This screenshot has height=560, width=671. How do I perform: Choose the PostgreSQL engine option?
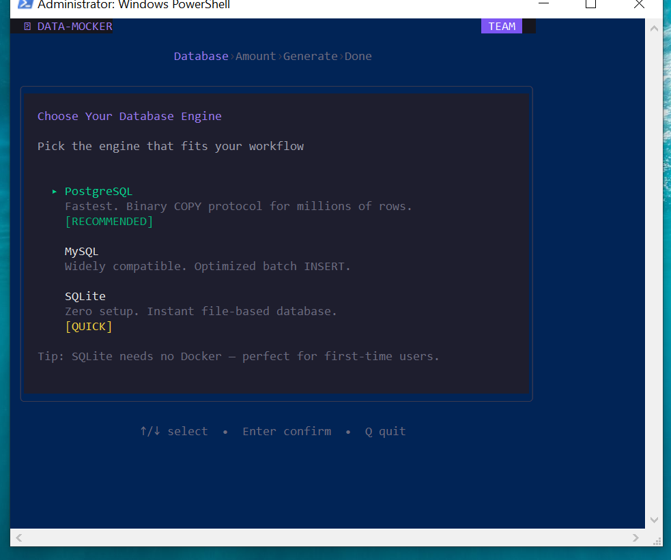point(98,191)
